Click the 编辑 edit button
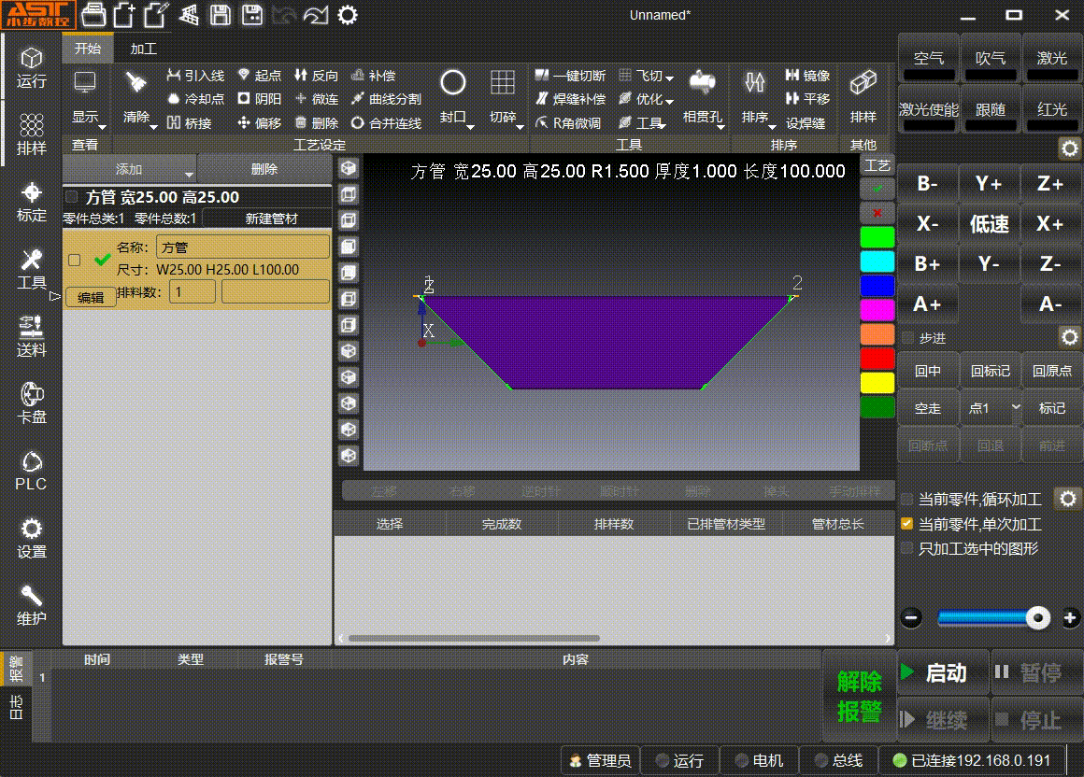 coord(91,298)
